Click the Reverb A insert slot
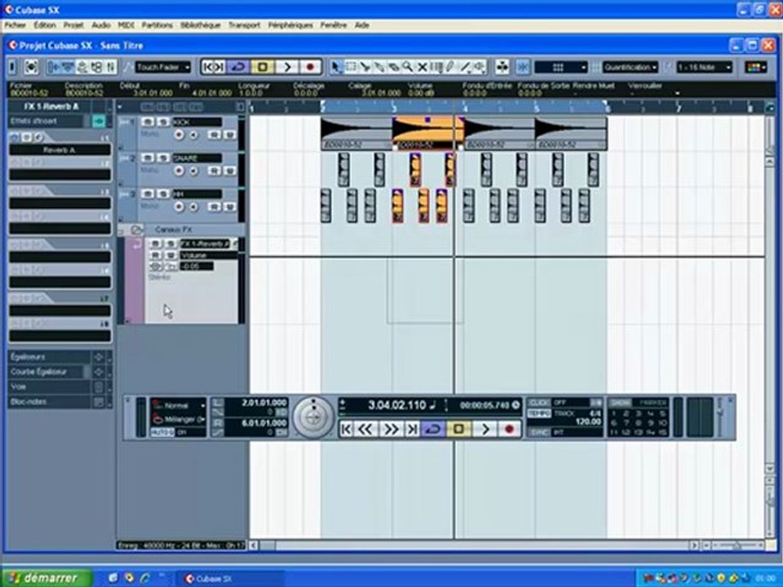This screenshot has width=783, height=587. [x=60, y=150]
